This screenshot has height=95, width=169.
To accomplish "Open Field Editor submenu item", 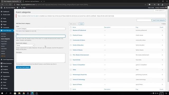I will (4, 49).
